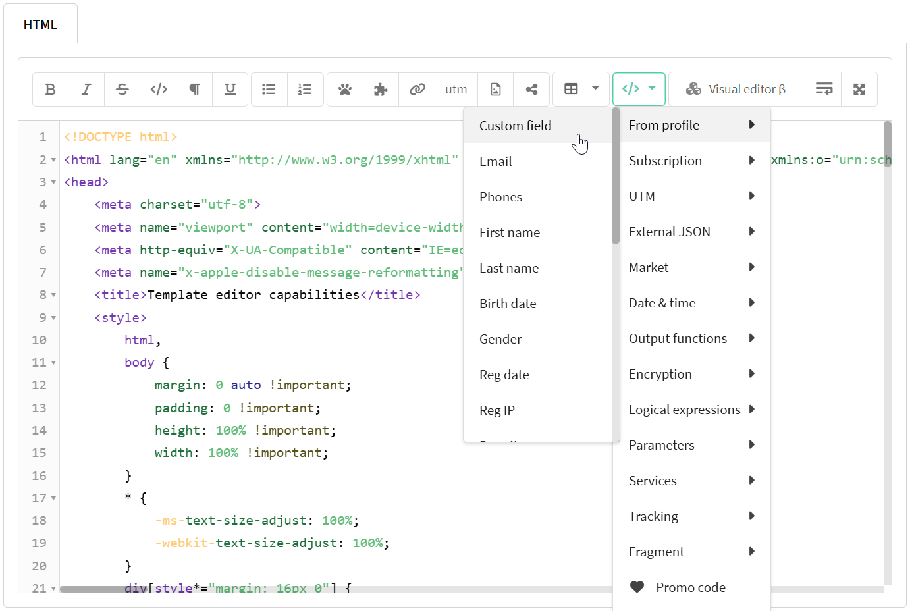Select the HTML tab
This screenshot has height=611, width=912.
point(40,24)
